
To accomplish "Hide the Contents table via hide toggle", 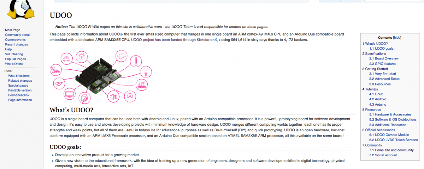I will 397,37.
